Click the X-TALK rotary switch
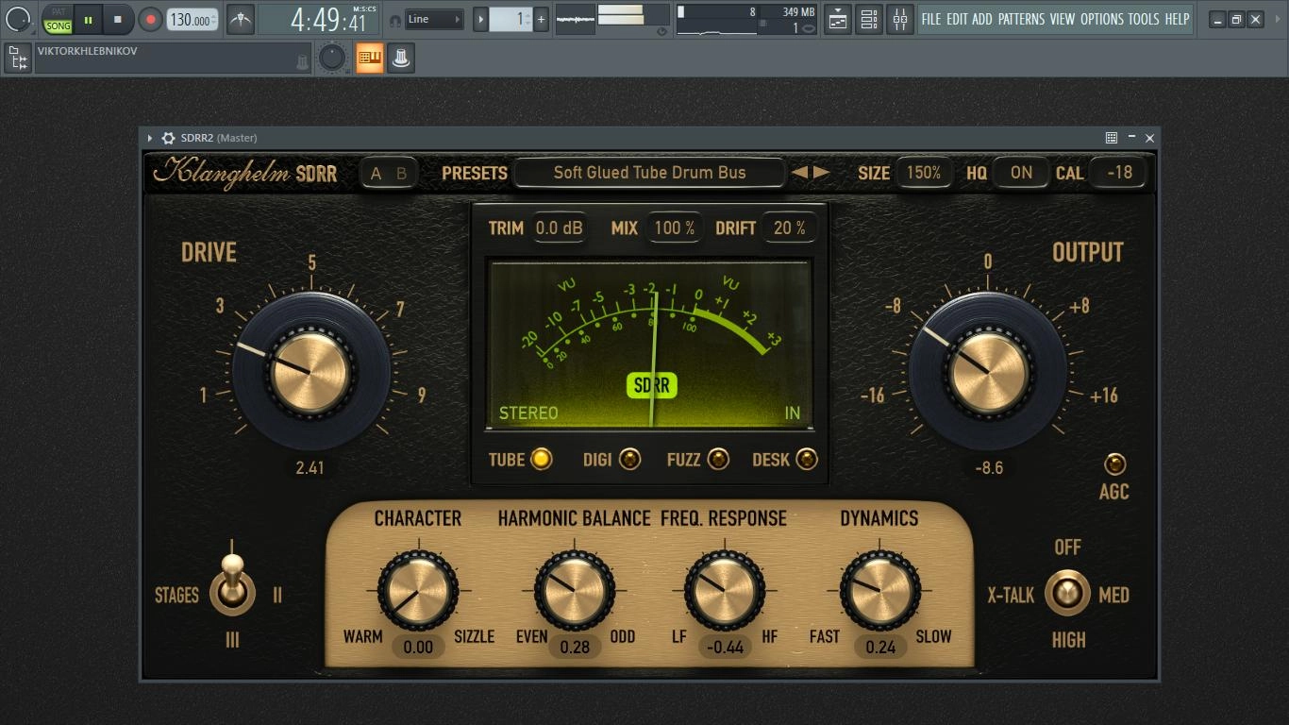 pos(1066,593)
